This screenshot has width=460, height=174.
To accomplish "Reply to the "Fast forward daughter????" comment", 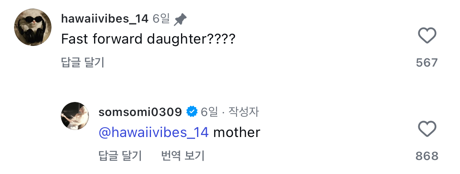I will (83, 62).
